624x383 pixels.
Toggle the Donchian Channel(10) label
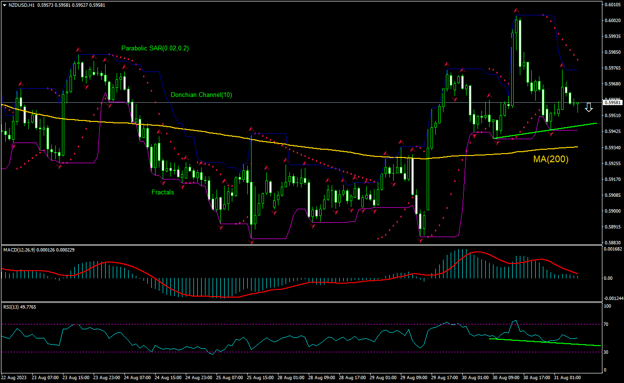201,95
